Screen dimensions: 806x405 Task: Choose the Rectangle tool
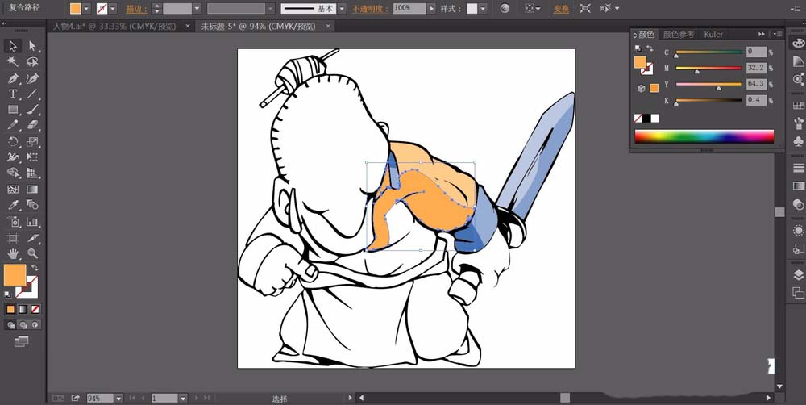point(13,110)
